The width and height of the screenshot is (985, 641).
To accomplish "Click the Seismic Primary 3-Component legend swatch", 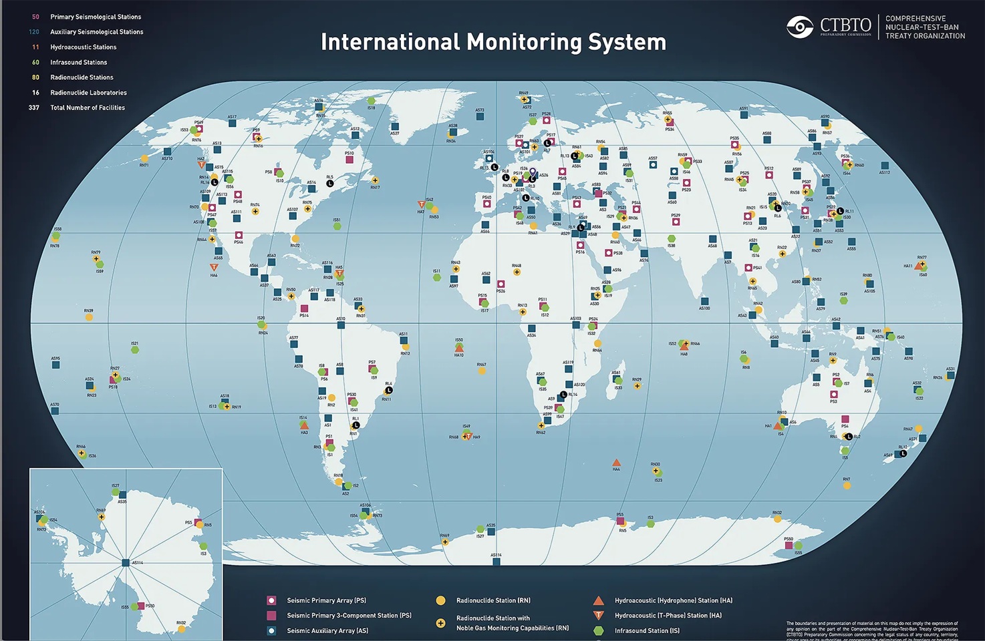I will (271, 616).
